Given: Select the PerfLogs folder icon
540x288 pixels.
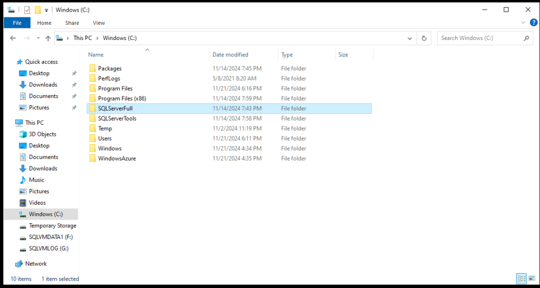Looking at the screenshot, I should tap(92, 78).
